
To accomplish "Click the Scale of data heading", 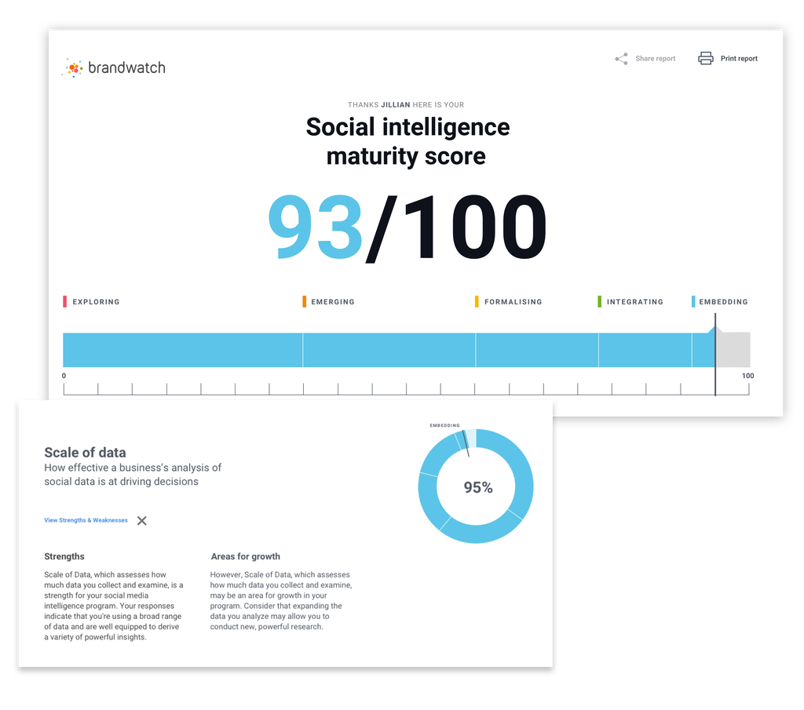I will 85,453.
